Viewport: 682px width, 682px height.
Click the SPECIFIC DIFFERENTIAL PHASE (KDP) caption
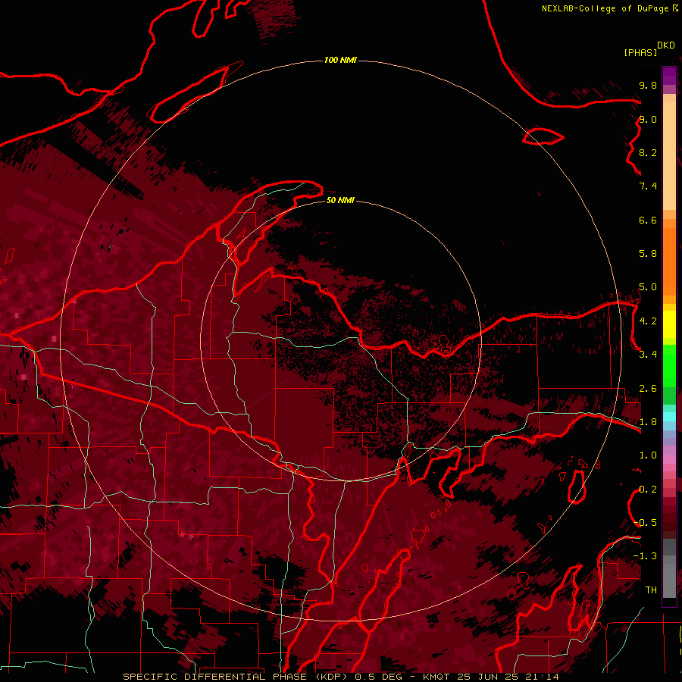(235, 677)
